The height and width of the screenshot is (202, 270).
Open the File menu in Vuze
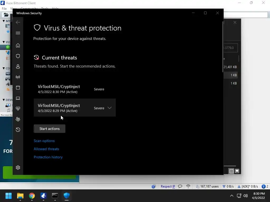[4, 8]
